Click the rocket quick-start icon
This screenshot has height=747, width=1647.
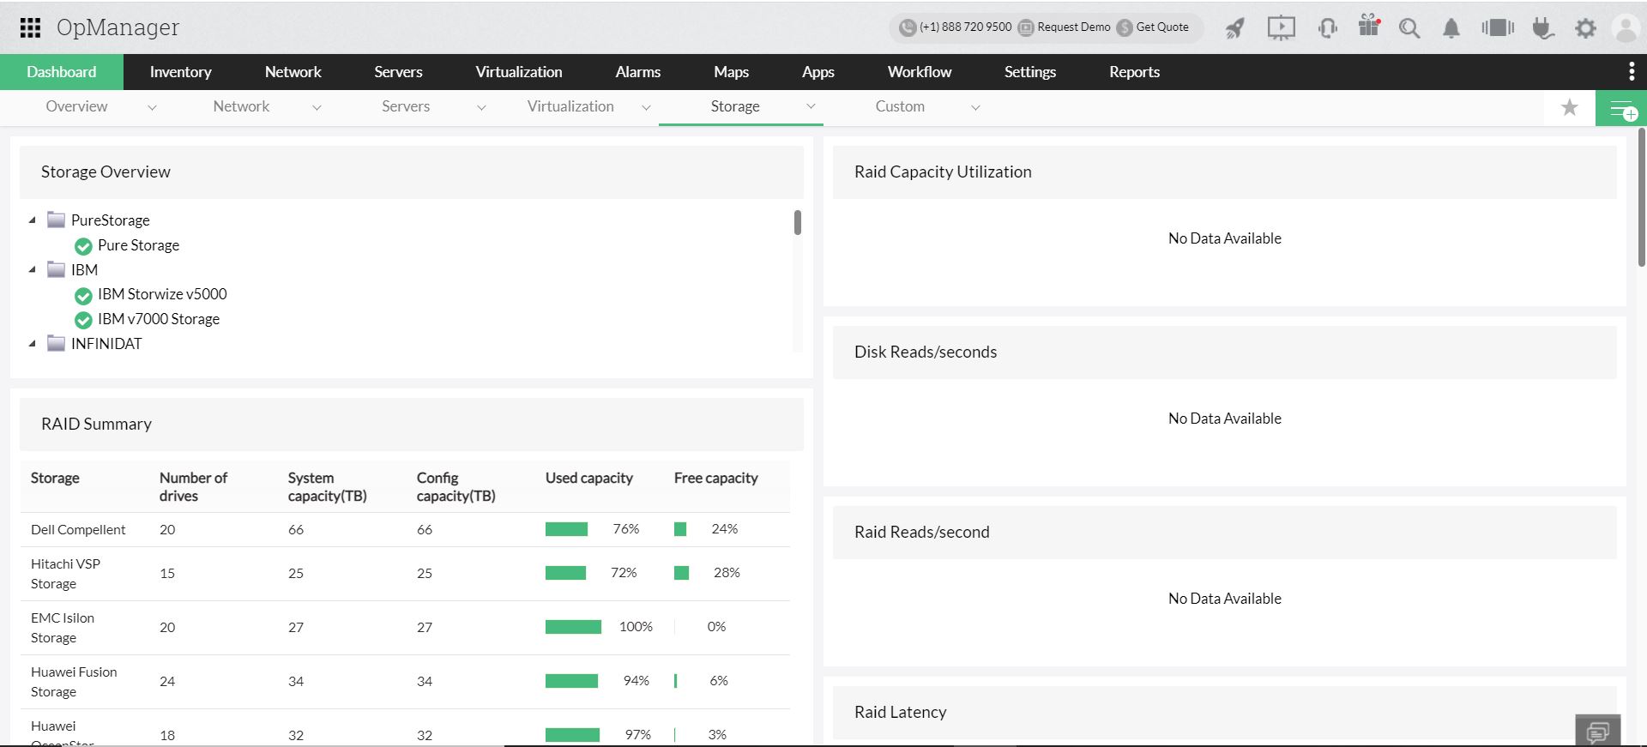[1234, 28]
